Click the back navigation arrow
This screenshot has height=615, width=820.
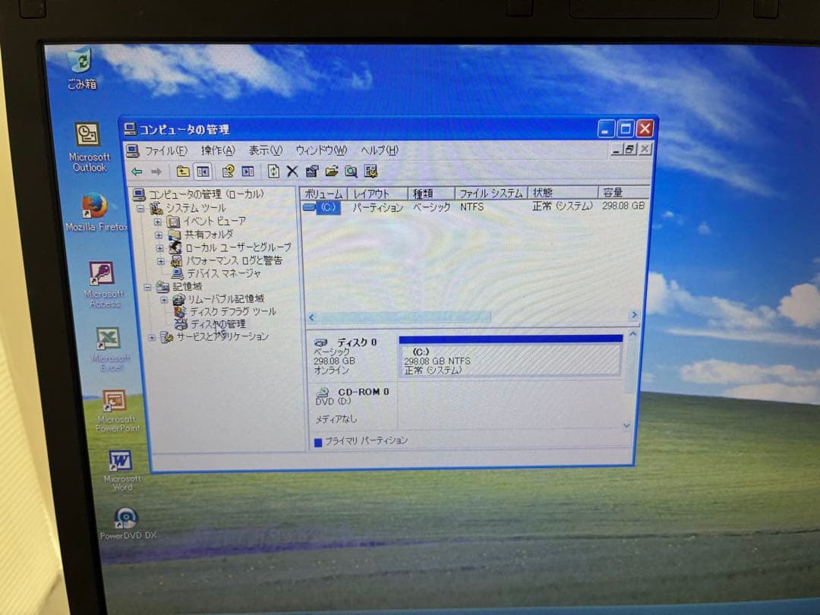click(139, 171)
